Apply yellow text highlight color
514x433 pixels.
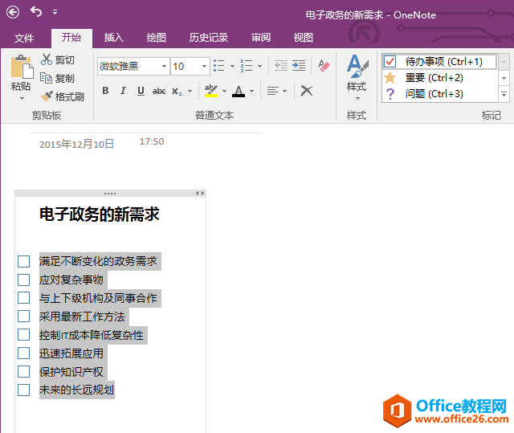tap(211, 91)
